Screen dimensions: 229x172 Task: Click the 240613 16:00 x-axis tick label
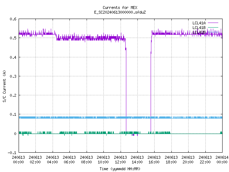(154, 159)
